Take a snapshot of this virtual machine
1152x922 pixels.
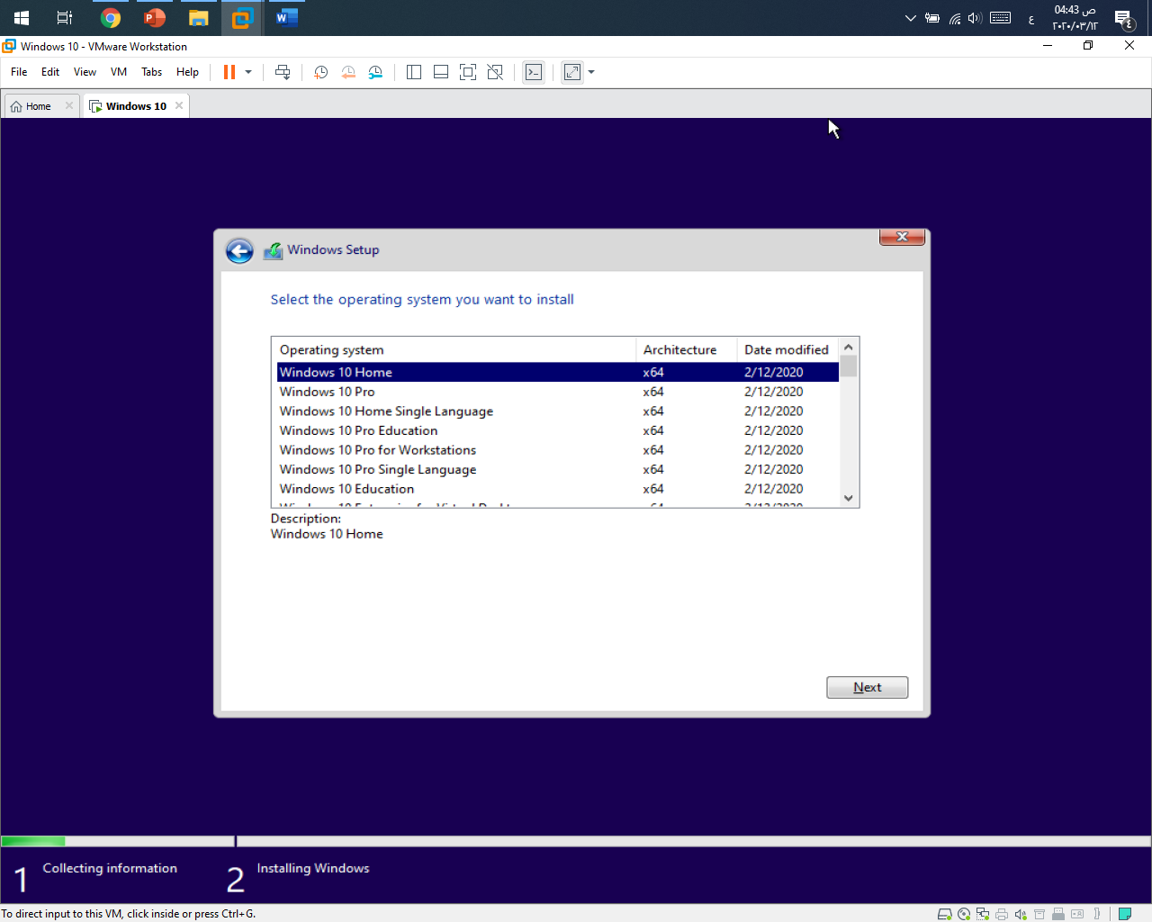320,72
